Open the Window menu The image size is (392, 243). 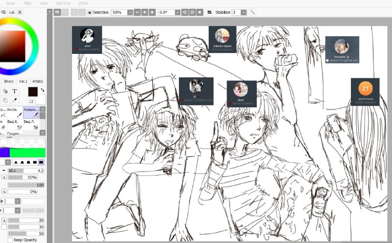tap(63, 3)
